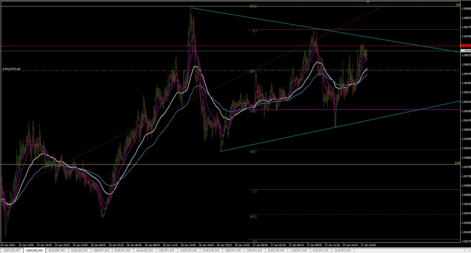Switch to the GBPUSD,M5 chart tab

pos(12,250)
